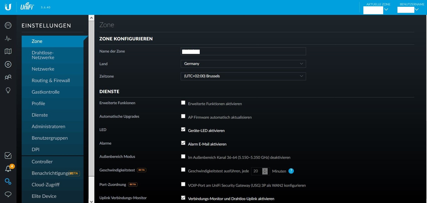Screen dimensions: 427x203
Task: Enable AP Firmware automatisch aktualisieren checkbox
Action: coord(183,116)
